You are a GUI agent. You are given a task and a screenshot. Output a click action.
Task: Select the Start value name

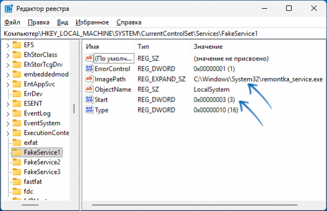101,100
